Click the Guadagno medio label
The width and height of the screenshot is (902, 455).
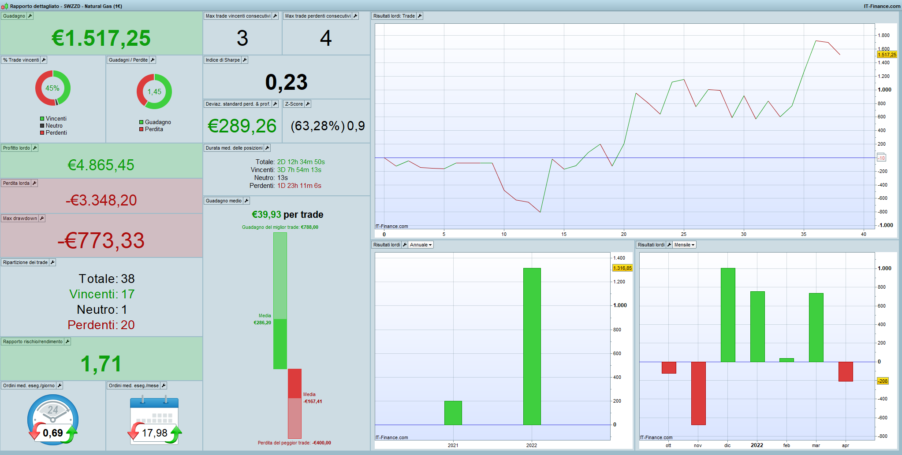click(x=224, y=201)
